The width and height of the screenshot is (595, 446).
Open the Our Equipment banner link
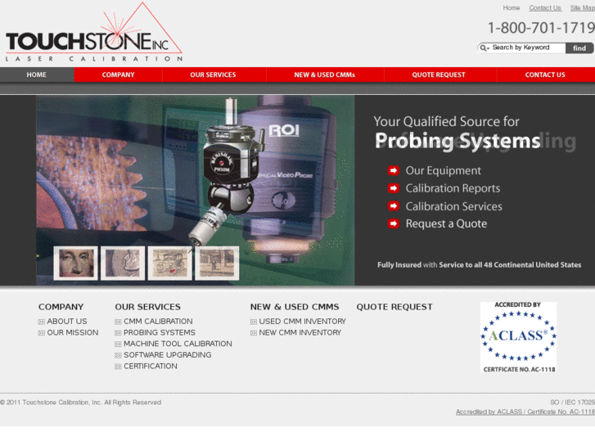coord(444,171)
